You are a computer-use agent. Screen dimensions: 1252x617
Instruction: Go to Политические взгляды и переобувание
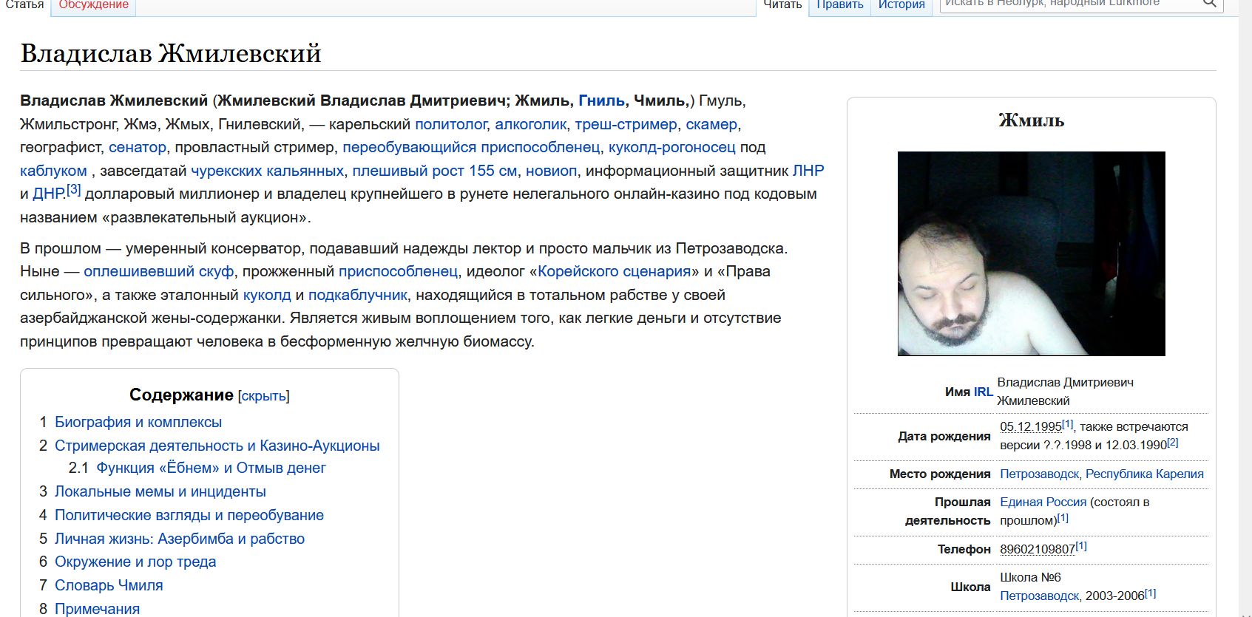point(189,515)
